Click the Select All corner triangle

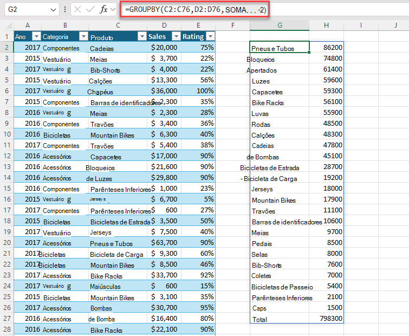coord(9,25)
